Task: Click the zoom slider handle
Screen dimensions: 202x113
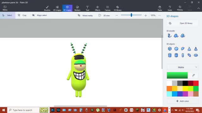Action: tap(131, 15)
